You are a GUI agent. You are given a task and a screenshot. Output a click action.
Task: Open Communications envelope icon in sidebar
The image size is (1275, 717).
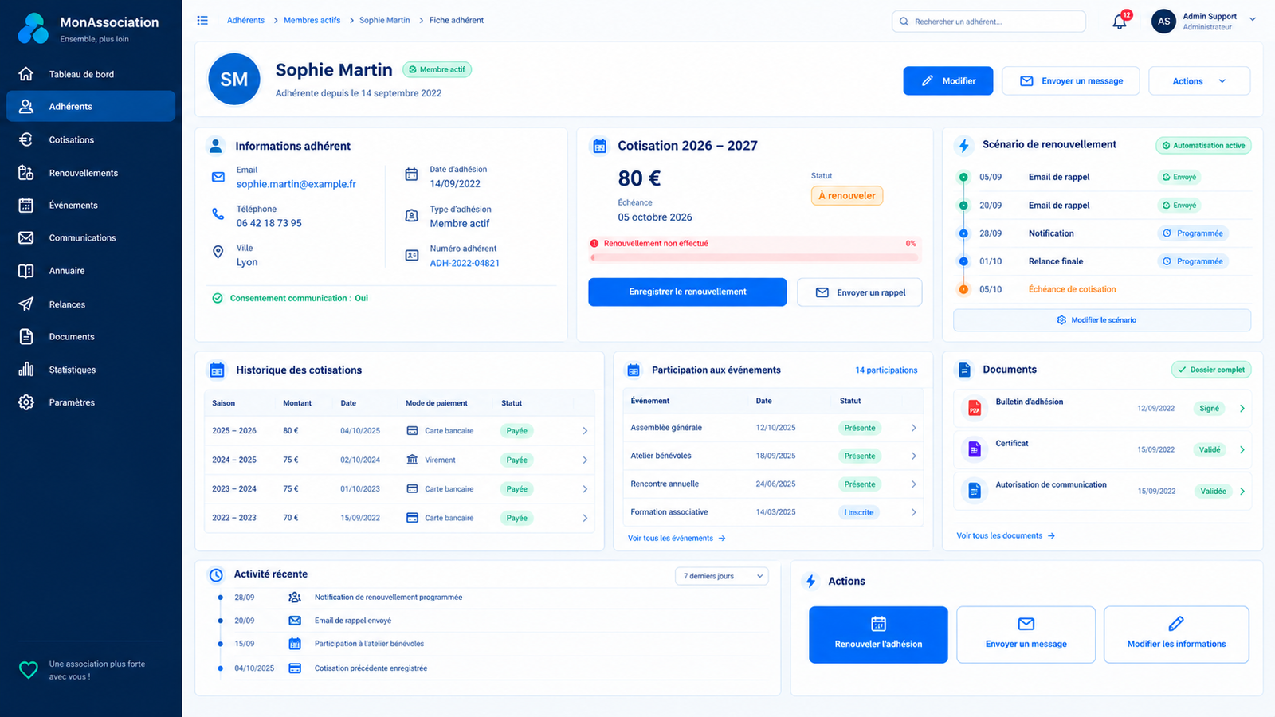(26, 237)
